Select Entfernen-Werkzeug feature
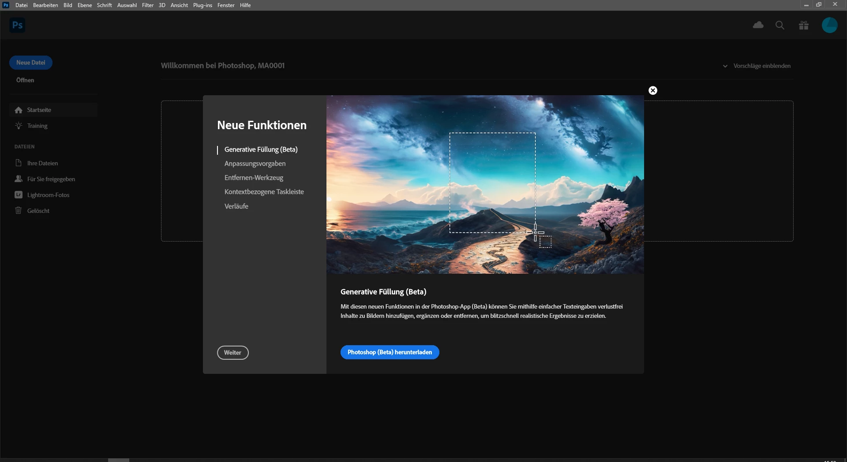The height and width of the screenshot is (462, 847). [254, 178]
